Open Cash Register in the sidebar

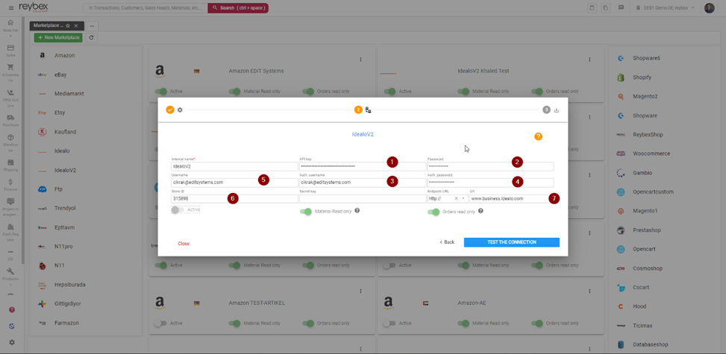point(10,234)
